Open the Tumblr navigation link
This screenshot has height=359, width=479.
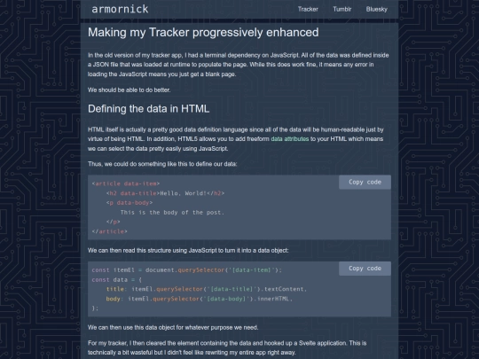[x=342, y=9]
